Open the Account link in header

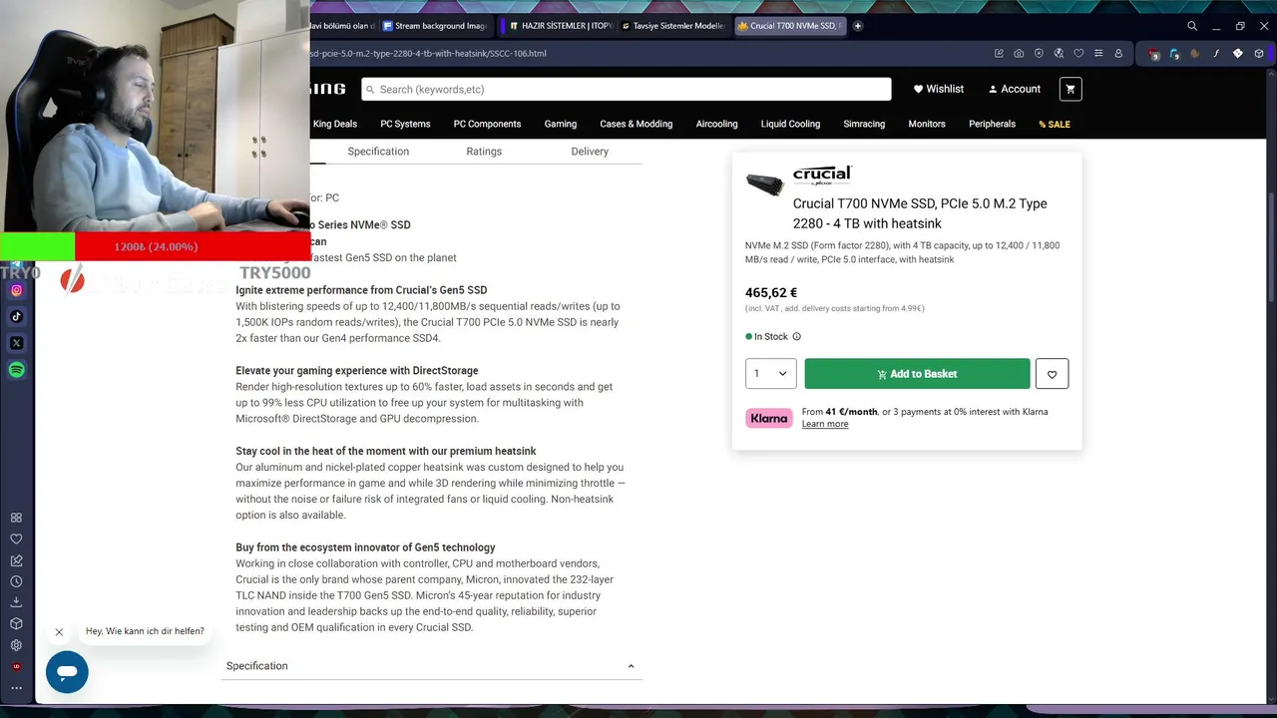[x=1015, y=89]
